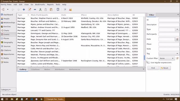Enable Use regular expressions checkbox
This screenshot has width=180, height=101.
[x=149, y=63]
